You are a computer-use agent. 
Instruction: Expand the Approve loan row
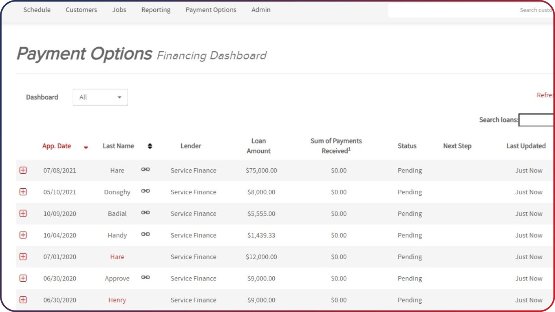click(23, 278)
